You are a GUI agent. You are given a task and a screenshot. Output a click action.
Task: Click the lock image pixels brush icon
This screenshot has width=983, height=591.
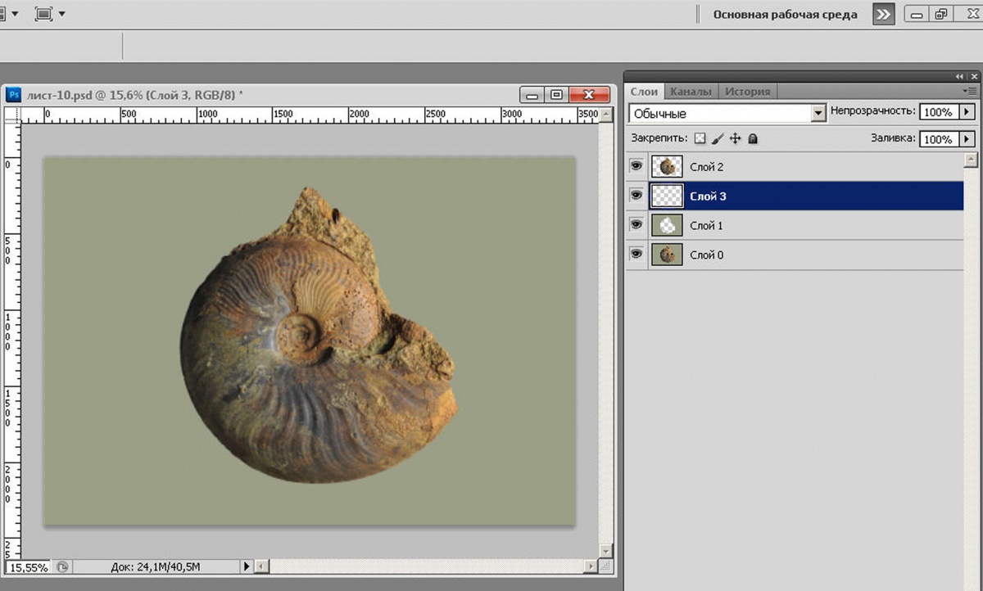[718, 139]
